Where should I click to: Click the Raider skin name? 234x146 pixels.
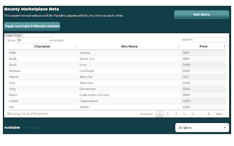84,107
